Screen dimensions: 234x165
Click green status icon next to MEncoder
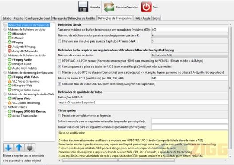[x=10, y=34]
